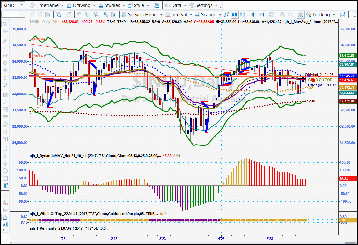358x245 pixels.
Task: Click the blue 33,545.70 price tag
Action: (347, 76)
